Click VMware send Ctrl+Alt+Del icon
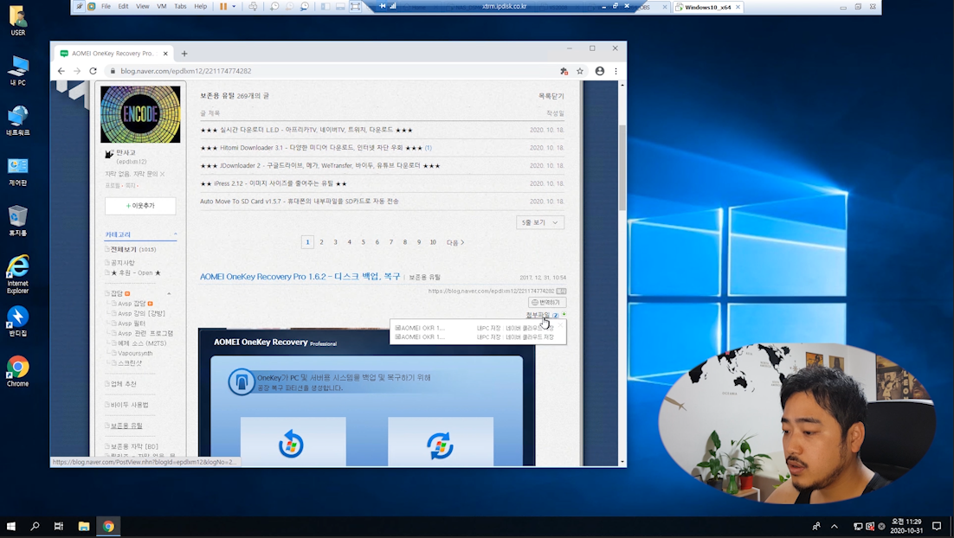954x538 pixels. coord(253,6)
